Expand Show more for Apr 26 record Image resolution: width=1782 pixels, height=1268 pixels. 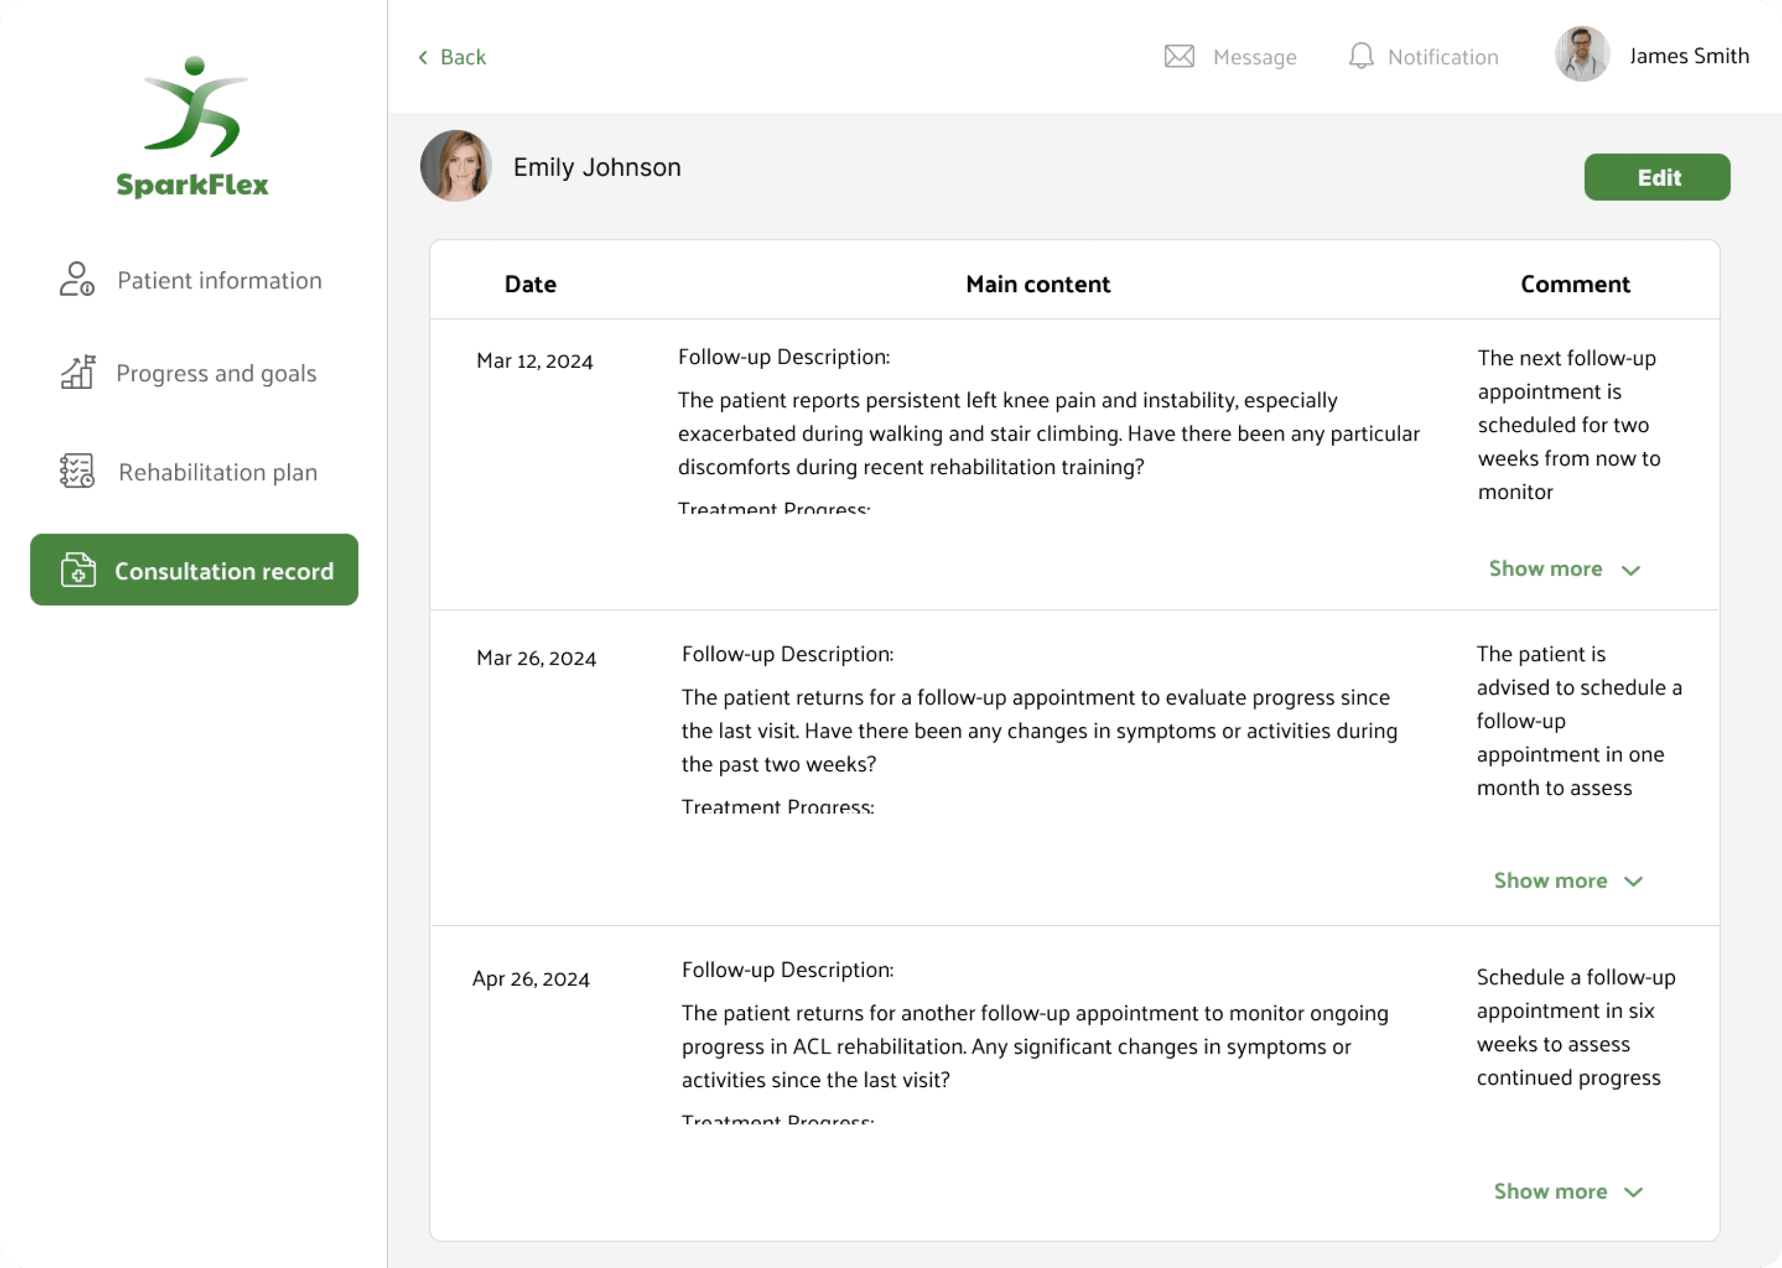point(1567,1192)
